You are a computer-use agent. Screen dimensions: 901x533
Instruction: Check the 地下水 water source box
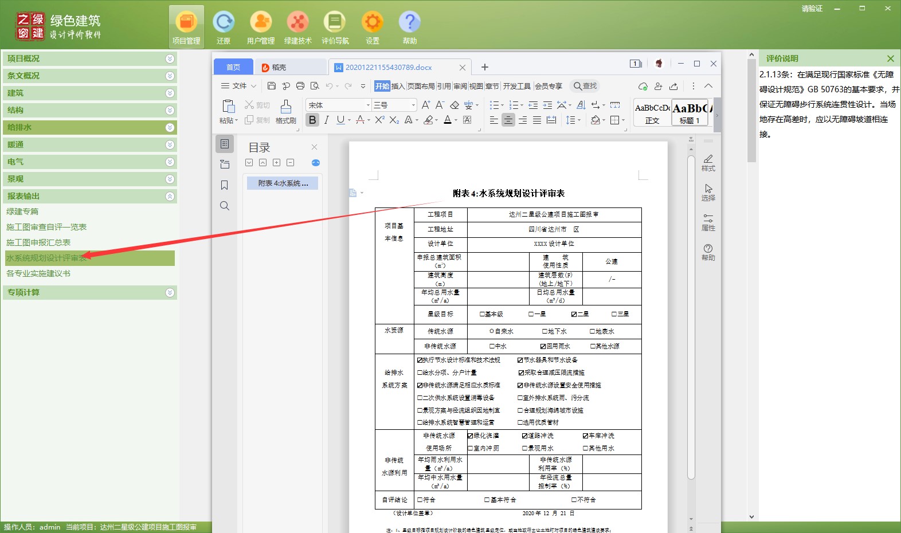[545, 331]
